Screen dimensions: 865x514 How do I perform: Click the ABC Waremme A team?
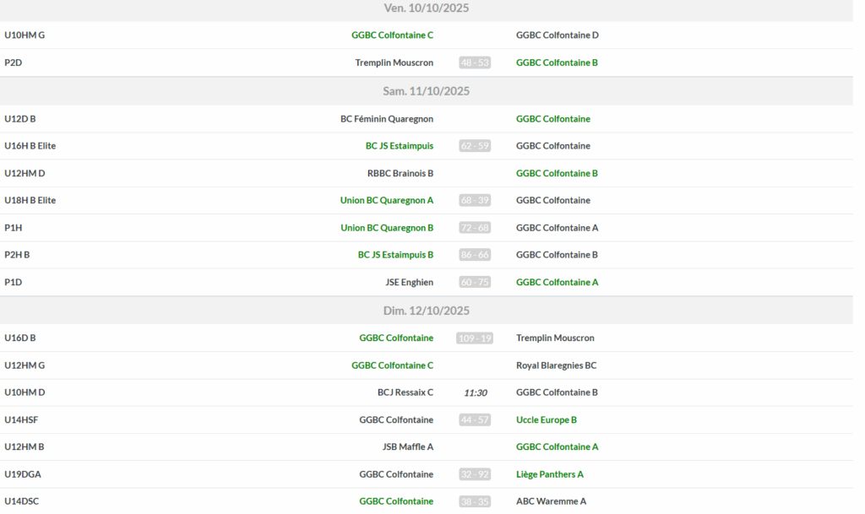pyautogui.click(x=551, y=501)
